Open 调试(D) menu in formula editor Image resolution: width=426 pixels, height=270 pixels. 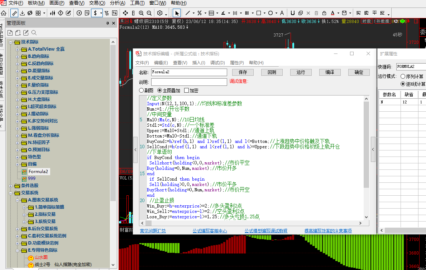[x=217, y=62]
